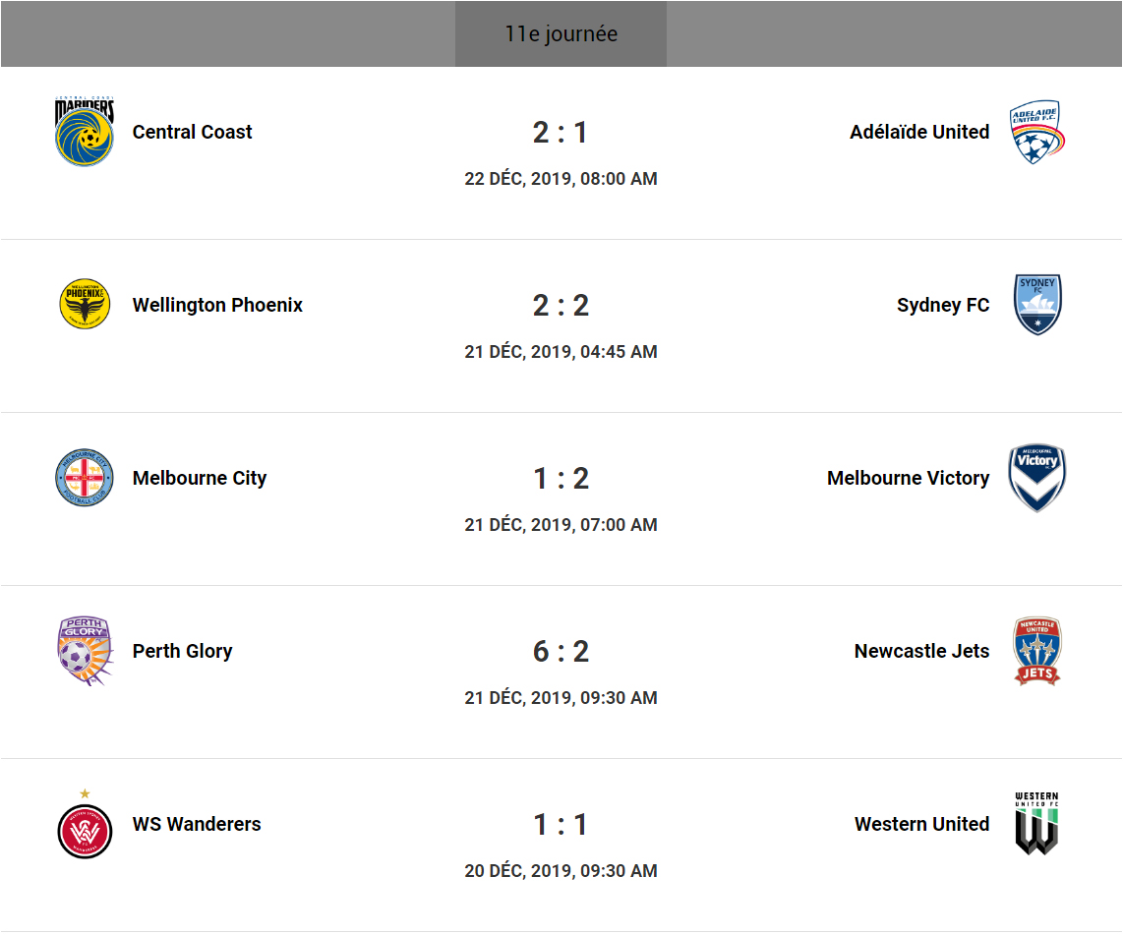Viewport: 1123px width, 935px height.
Task: Open the Adélaïde United team link
Action: click(x=919, y=132)
